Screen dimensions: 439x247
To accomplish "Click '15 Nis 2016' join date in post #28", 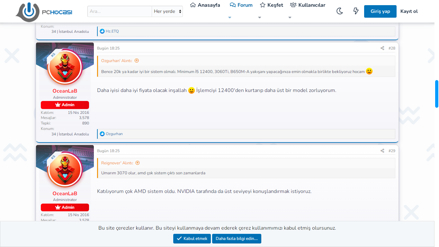I will tap(78, 113).
